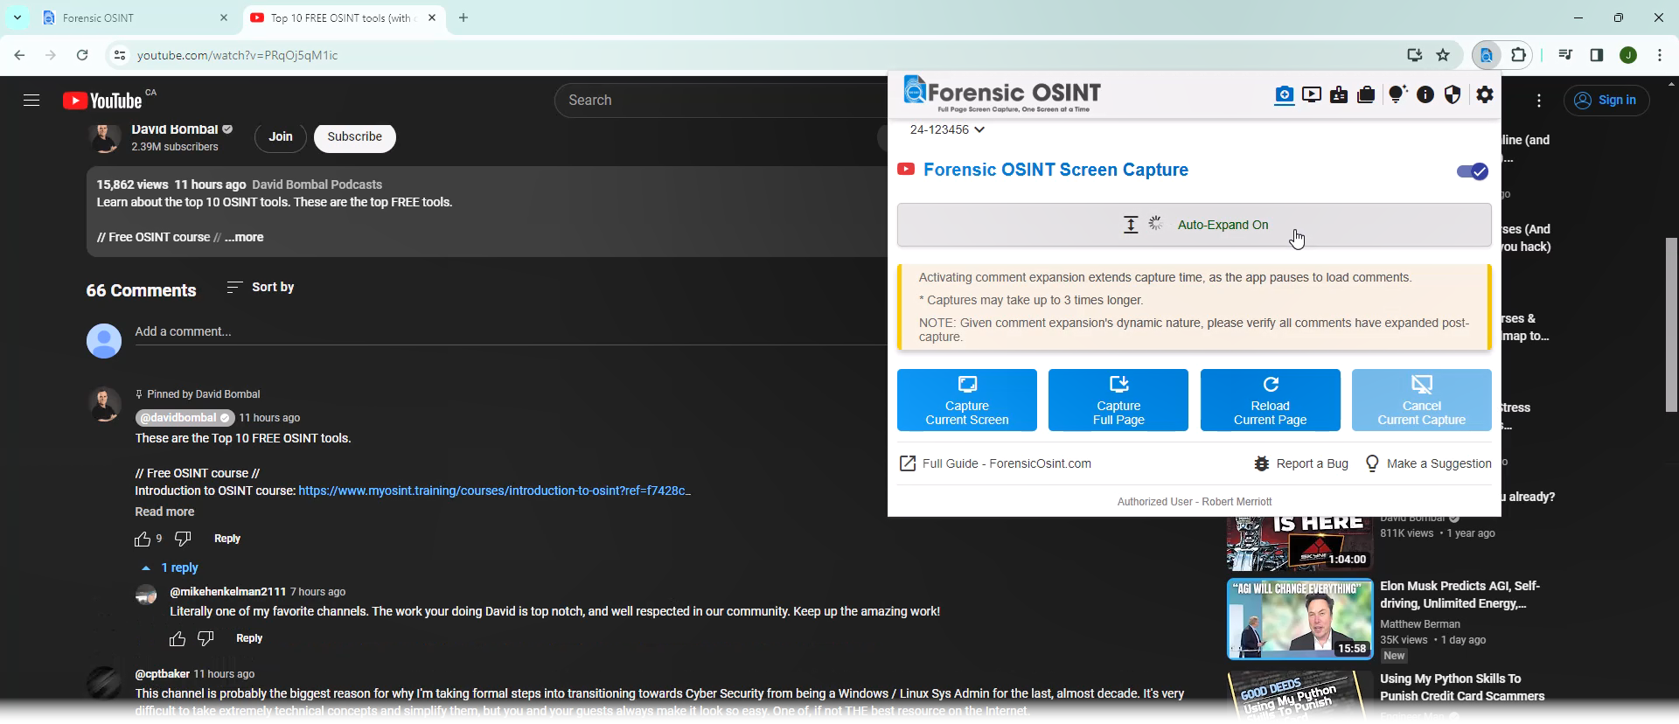The image size is (1679, 724).
Task: Like the @mikehenkelman2111 reply
Action: (178, 639)
